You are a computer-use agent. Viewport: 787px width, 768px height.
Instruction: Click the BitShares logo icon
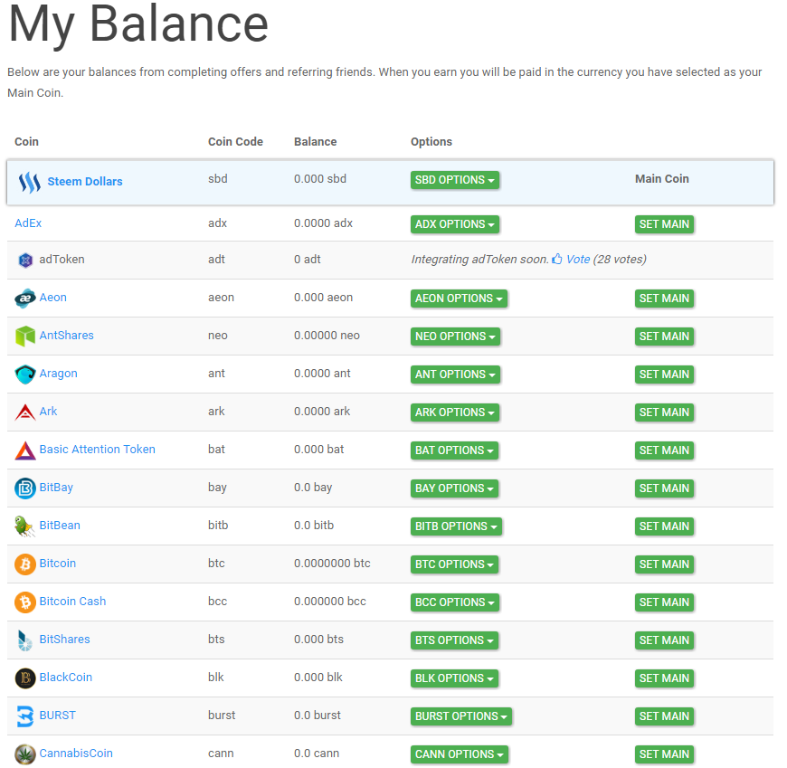pos(24,640)
